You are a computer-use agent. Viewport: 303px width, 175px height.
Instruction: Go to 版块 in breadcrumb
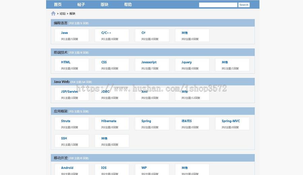(x=72, y=13)
